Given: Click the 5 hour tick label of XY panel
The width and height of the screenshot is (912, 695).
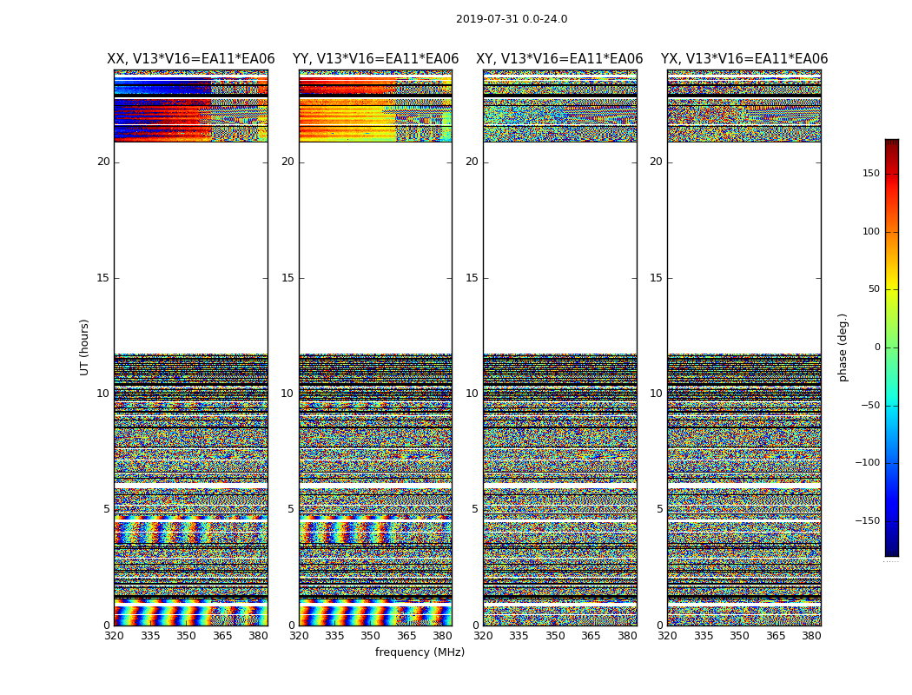Looking at the screenshot, I should coord(475,509).
